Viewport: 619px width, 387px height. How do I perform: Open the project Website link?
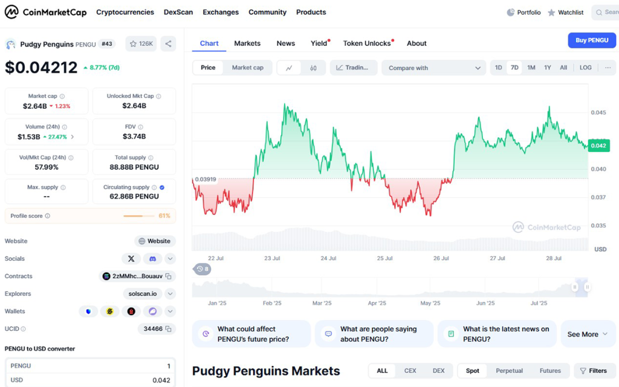[x=155, y=241]
